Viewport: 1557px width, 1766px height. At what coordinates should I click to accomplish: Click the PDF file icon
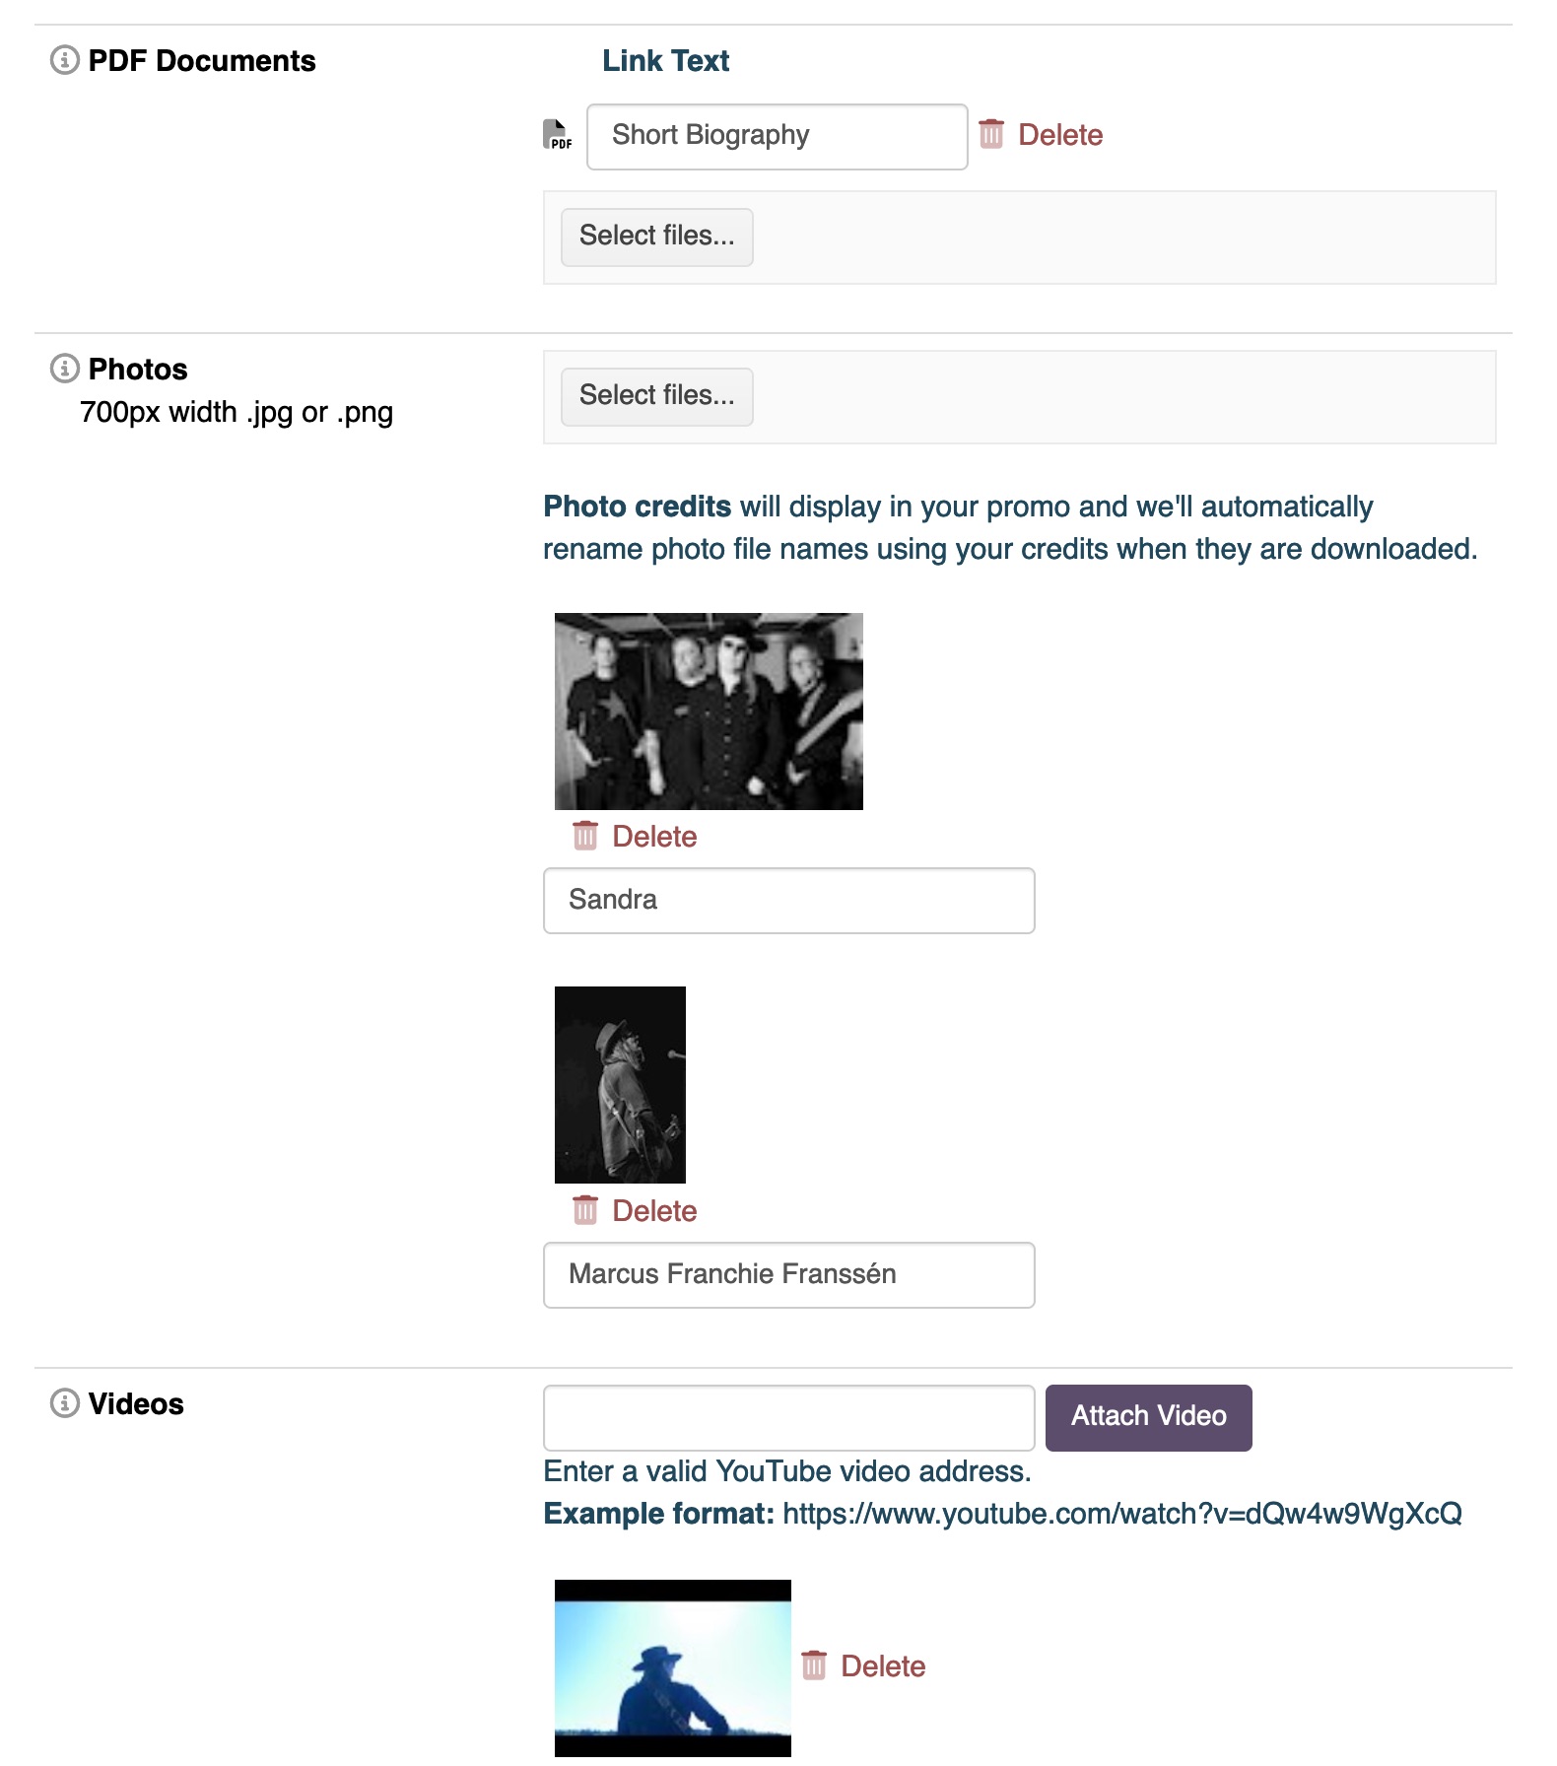coord(557,134)
